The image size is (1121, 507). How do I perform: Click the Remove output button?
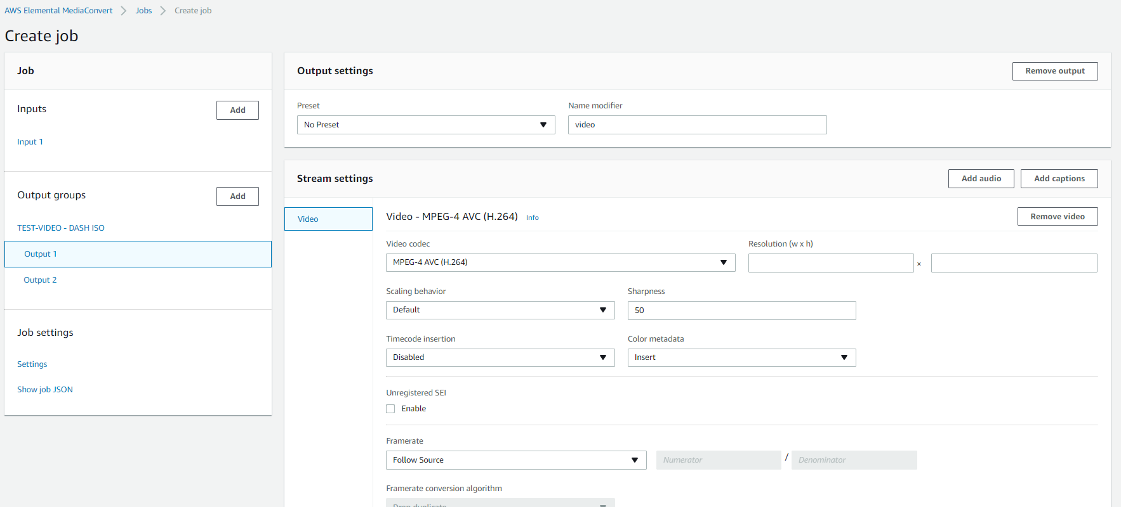[x=1054, y=71]
